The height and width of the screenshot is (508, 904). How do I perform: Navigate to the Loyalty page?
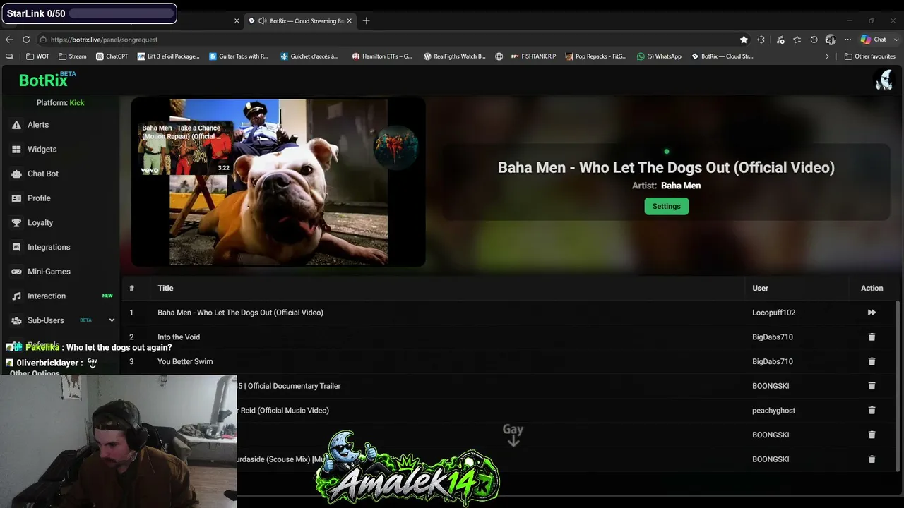click(x=40, y=223)
